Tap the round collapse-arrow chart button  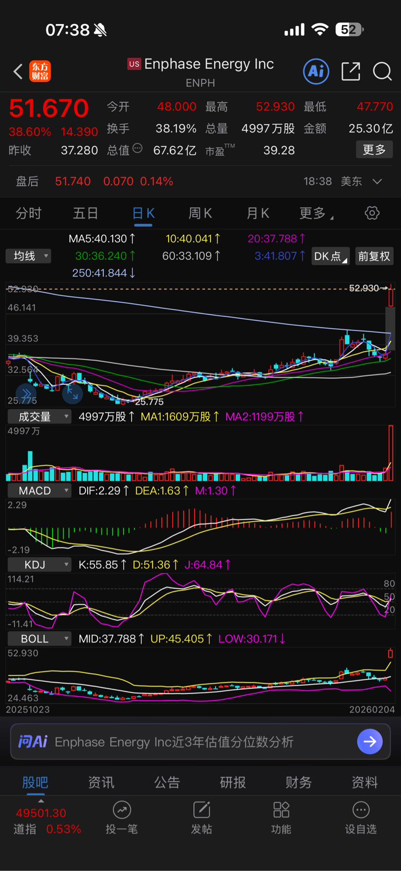(x=72, y=393)
